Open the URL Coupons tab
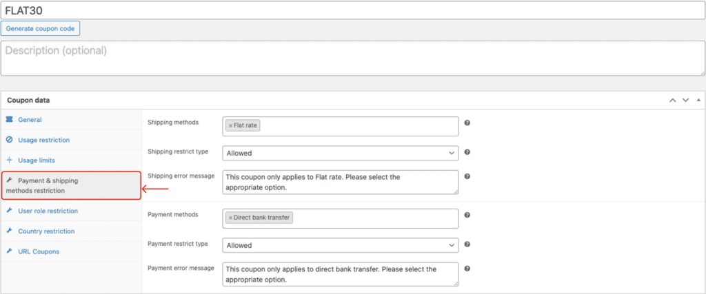Image resolution: width=706 pixels, height=294 pixels. point(39,251)
